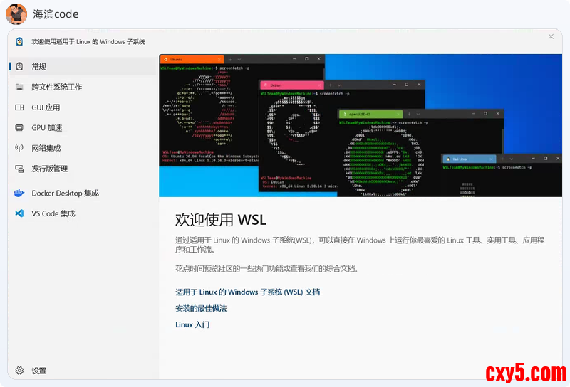Viewport: 570px width, 387px height.
Task: Click the GUI 应用 window icon
Action: (x=19, y=107)
